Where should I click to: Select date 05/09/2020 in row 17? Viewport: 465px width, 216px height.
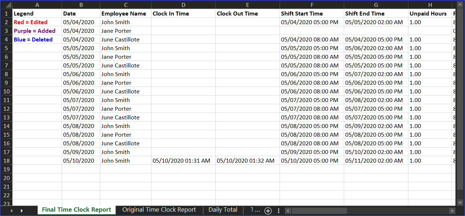[81, 152]
